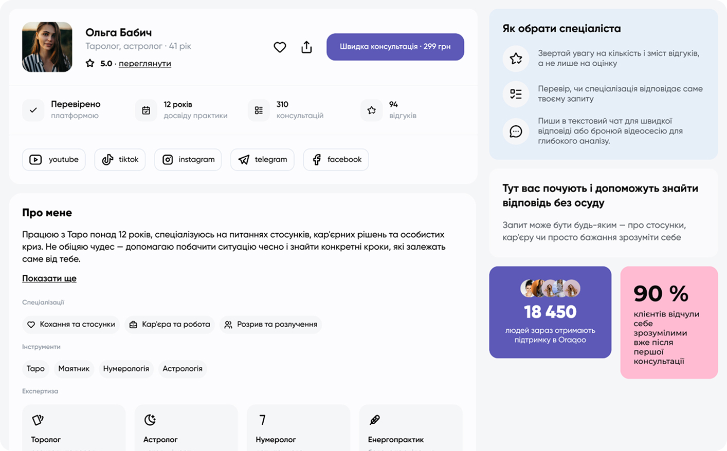727x451 pixels.
Task: Select the Кохання та стосунки specialization chip
Action: tap(71, 325)
